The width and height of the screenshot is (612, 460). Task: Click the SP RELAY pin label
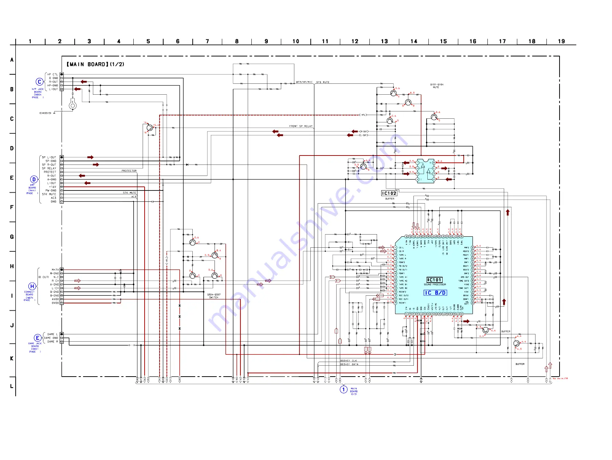(x=49, y=168)
